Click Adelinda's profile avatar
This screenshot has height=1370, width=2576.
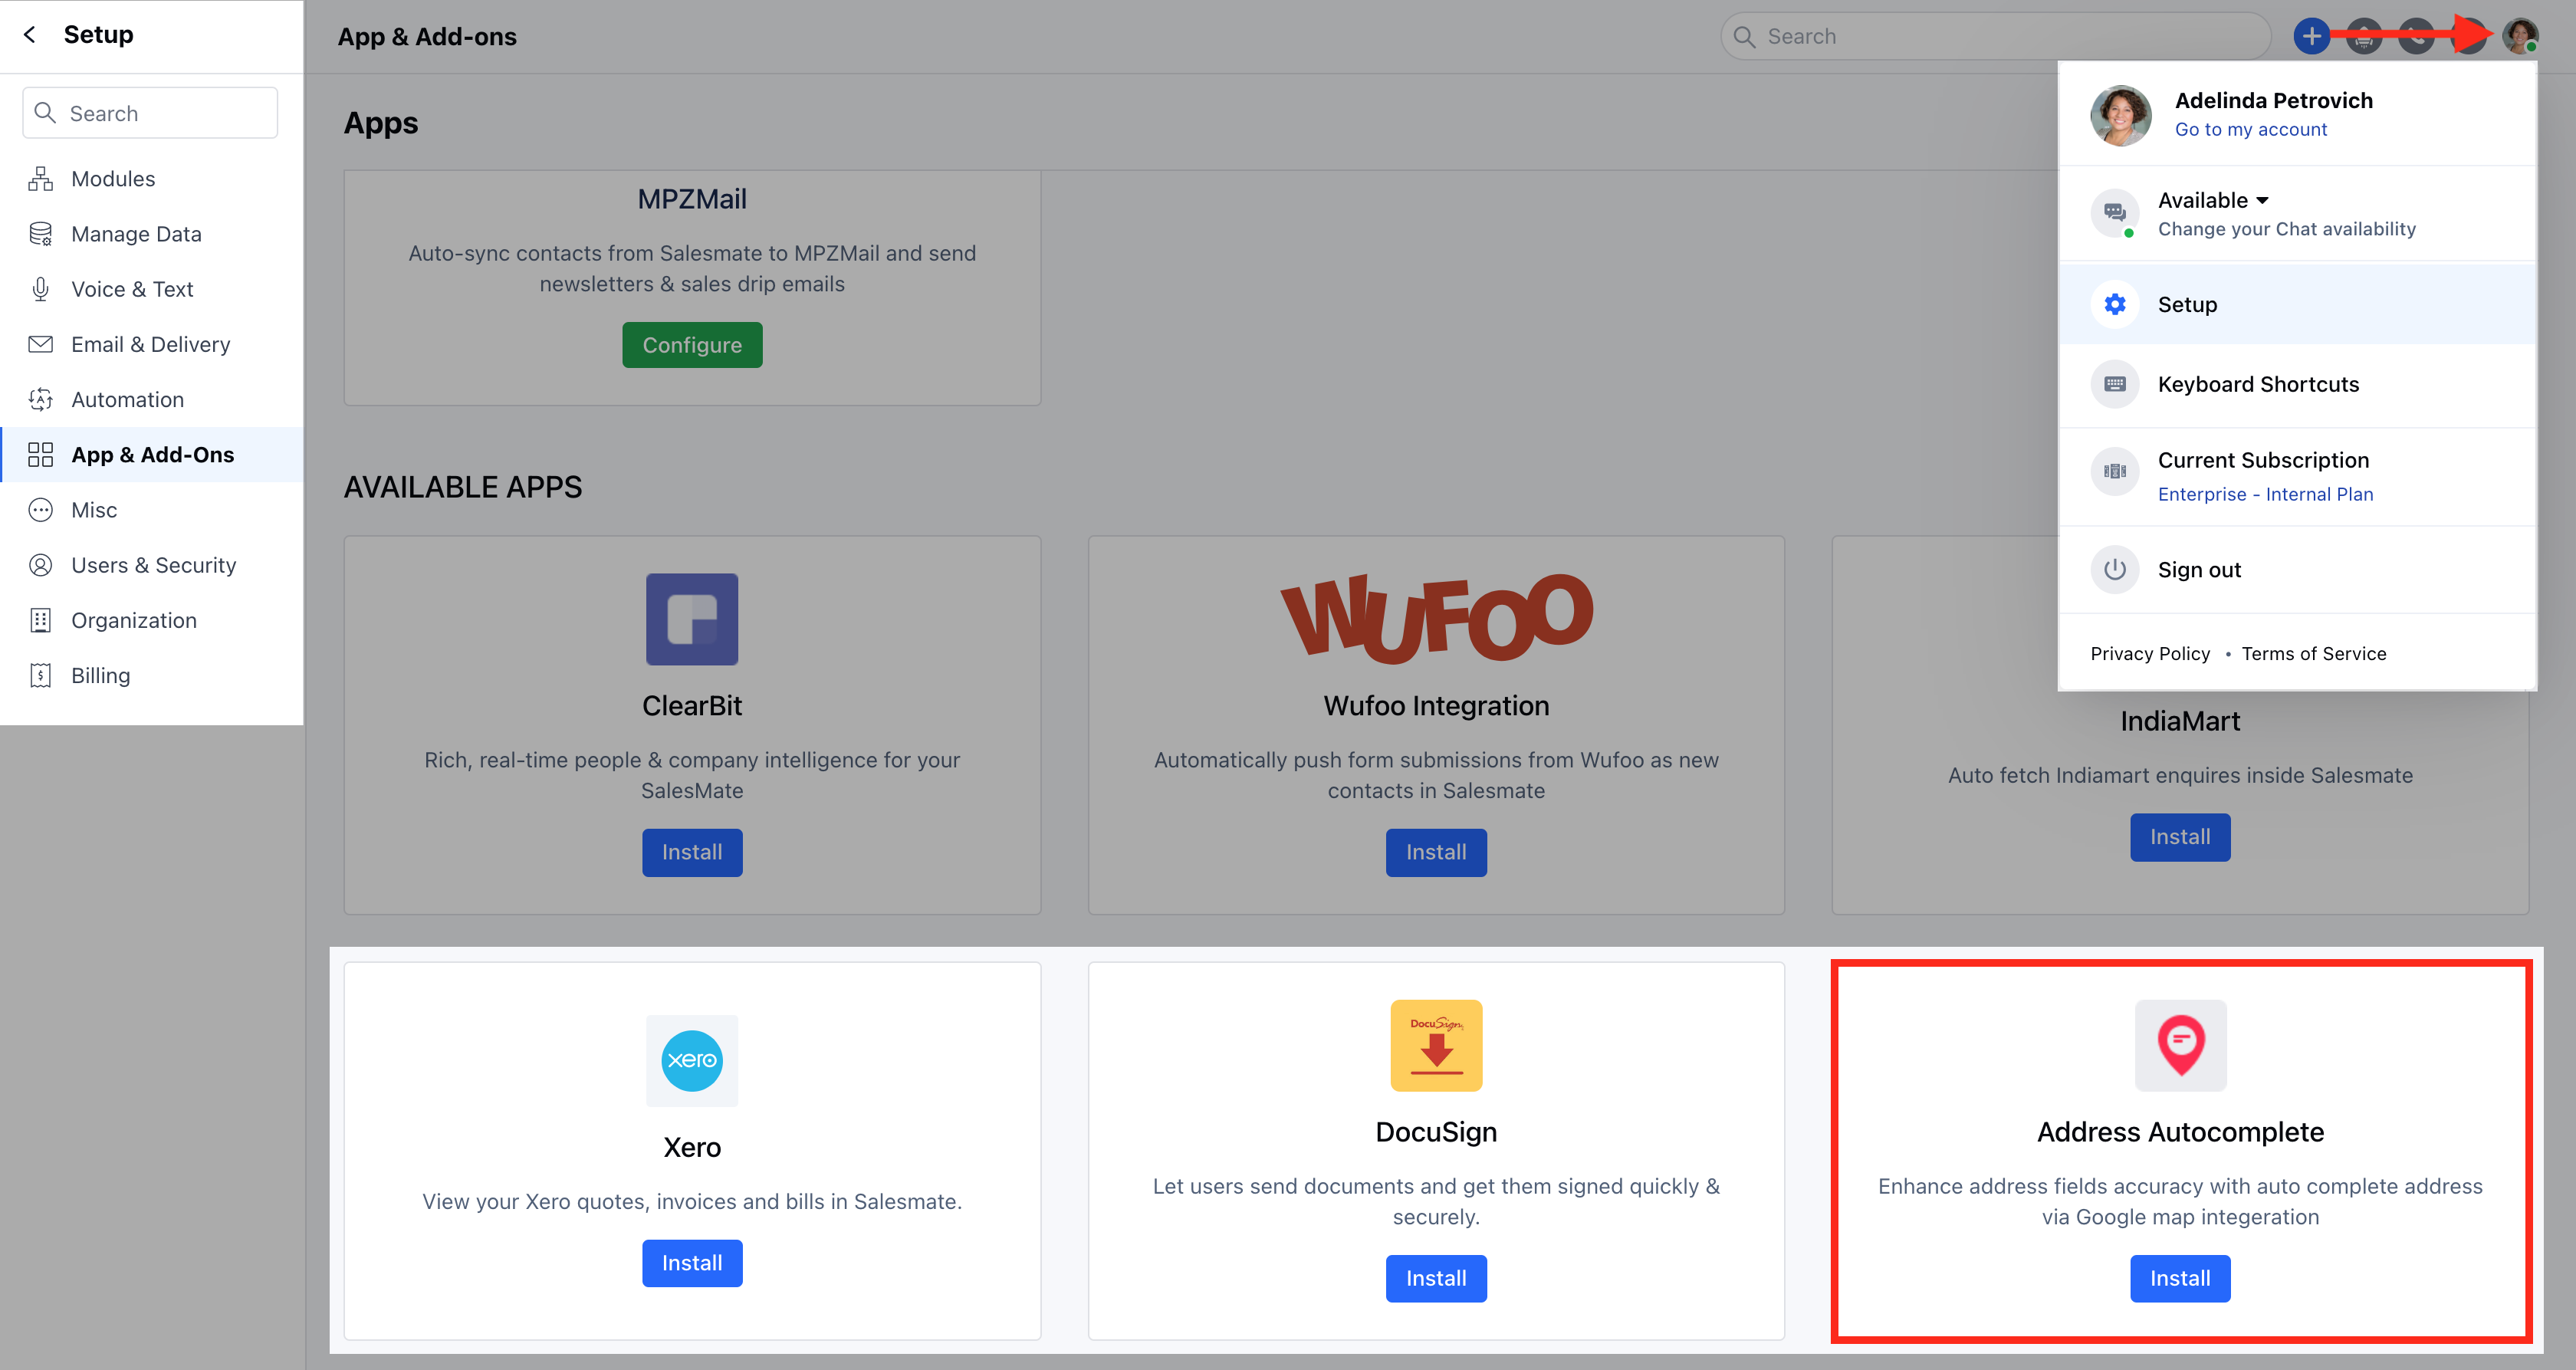[x=2520, y=35]
